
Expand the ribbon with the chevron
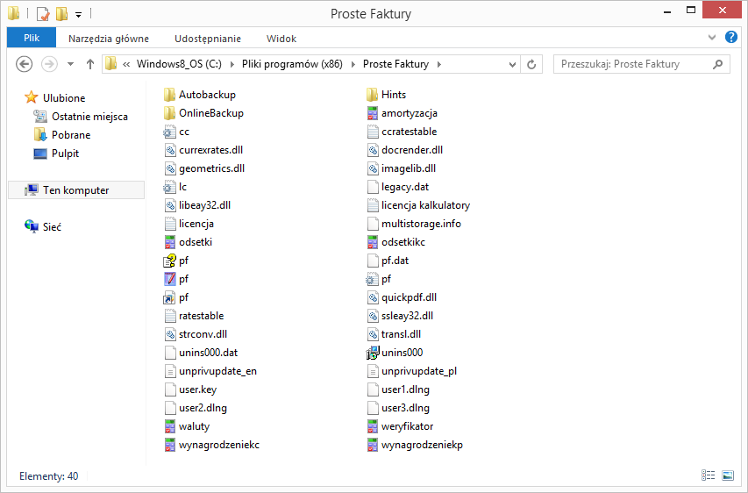tap(712, 37)
